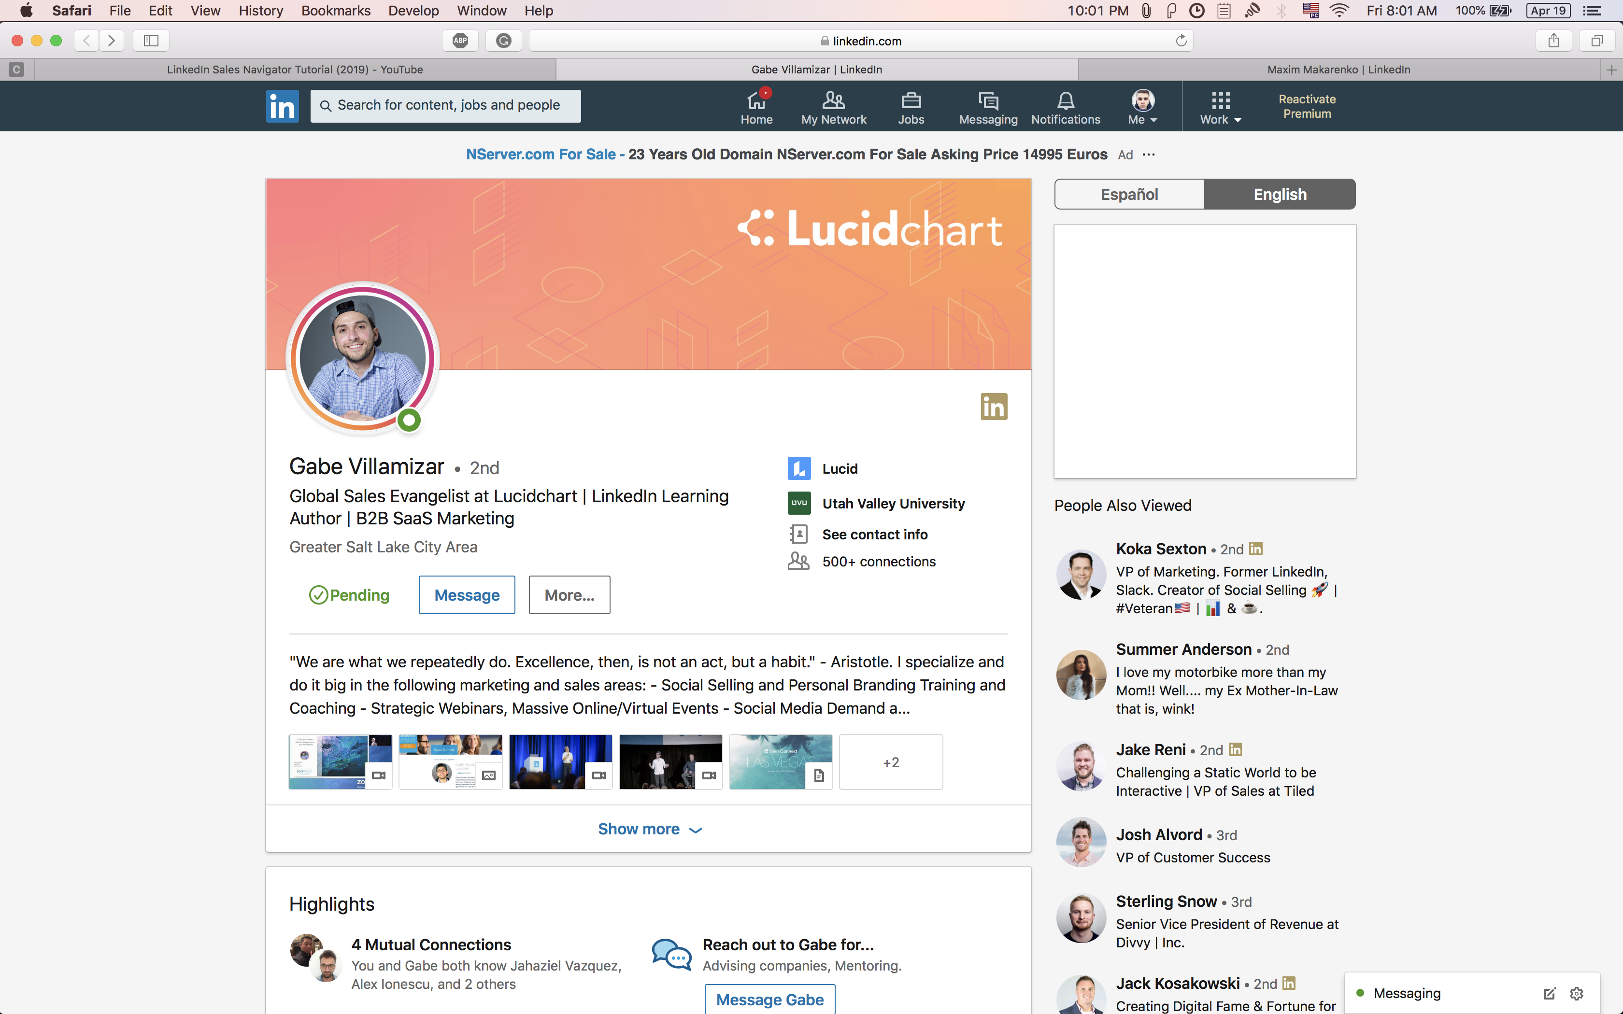
Task: Show all tabs overview icon
Action: click(1597, 41)
